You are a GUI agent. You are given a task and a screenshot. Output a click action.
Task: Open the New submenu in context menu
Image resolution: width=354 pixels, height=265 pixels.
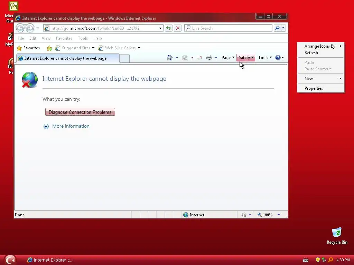[x=321, y=79]
